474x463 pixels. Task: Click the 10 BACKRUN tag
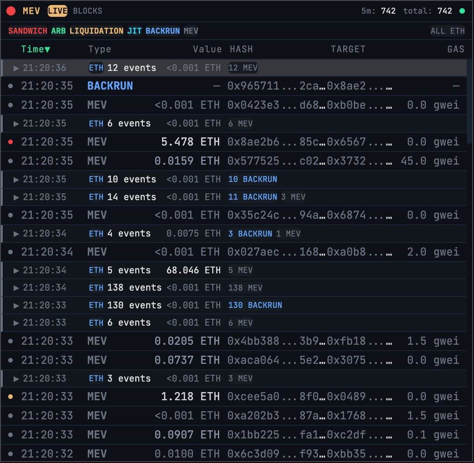[253, 179]
